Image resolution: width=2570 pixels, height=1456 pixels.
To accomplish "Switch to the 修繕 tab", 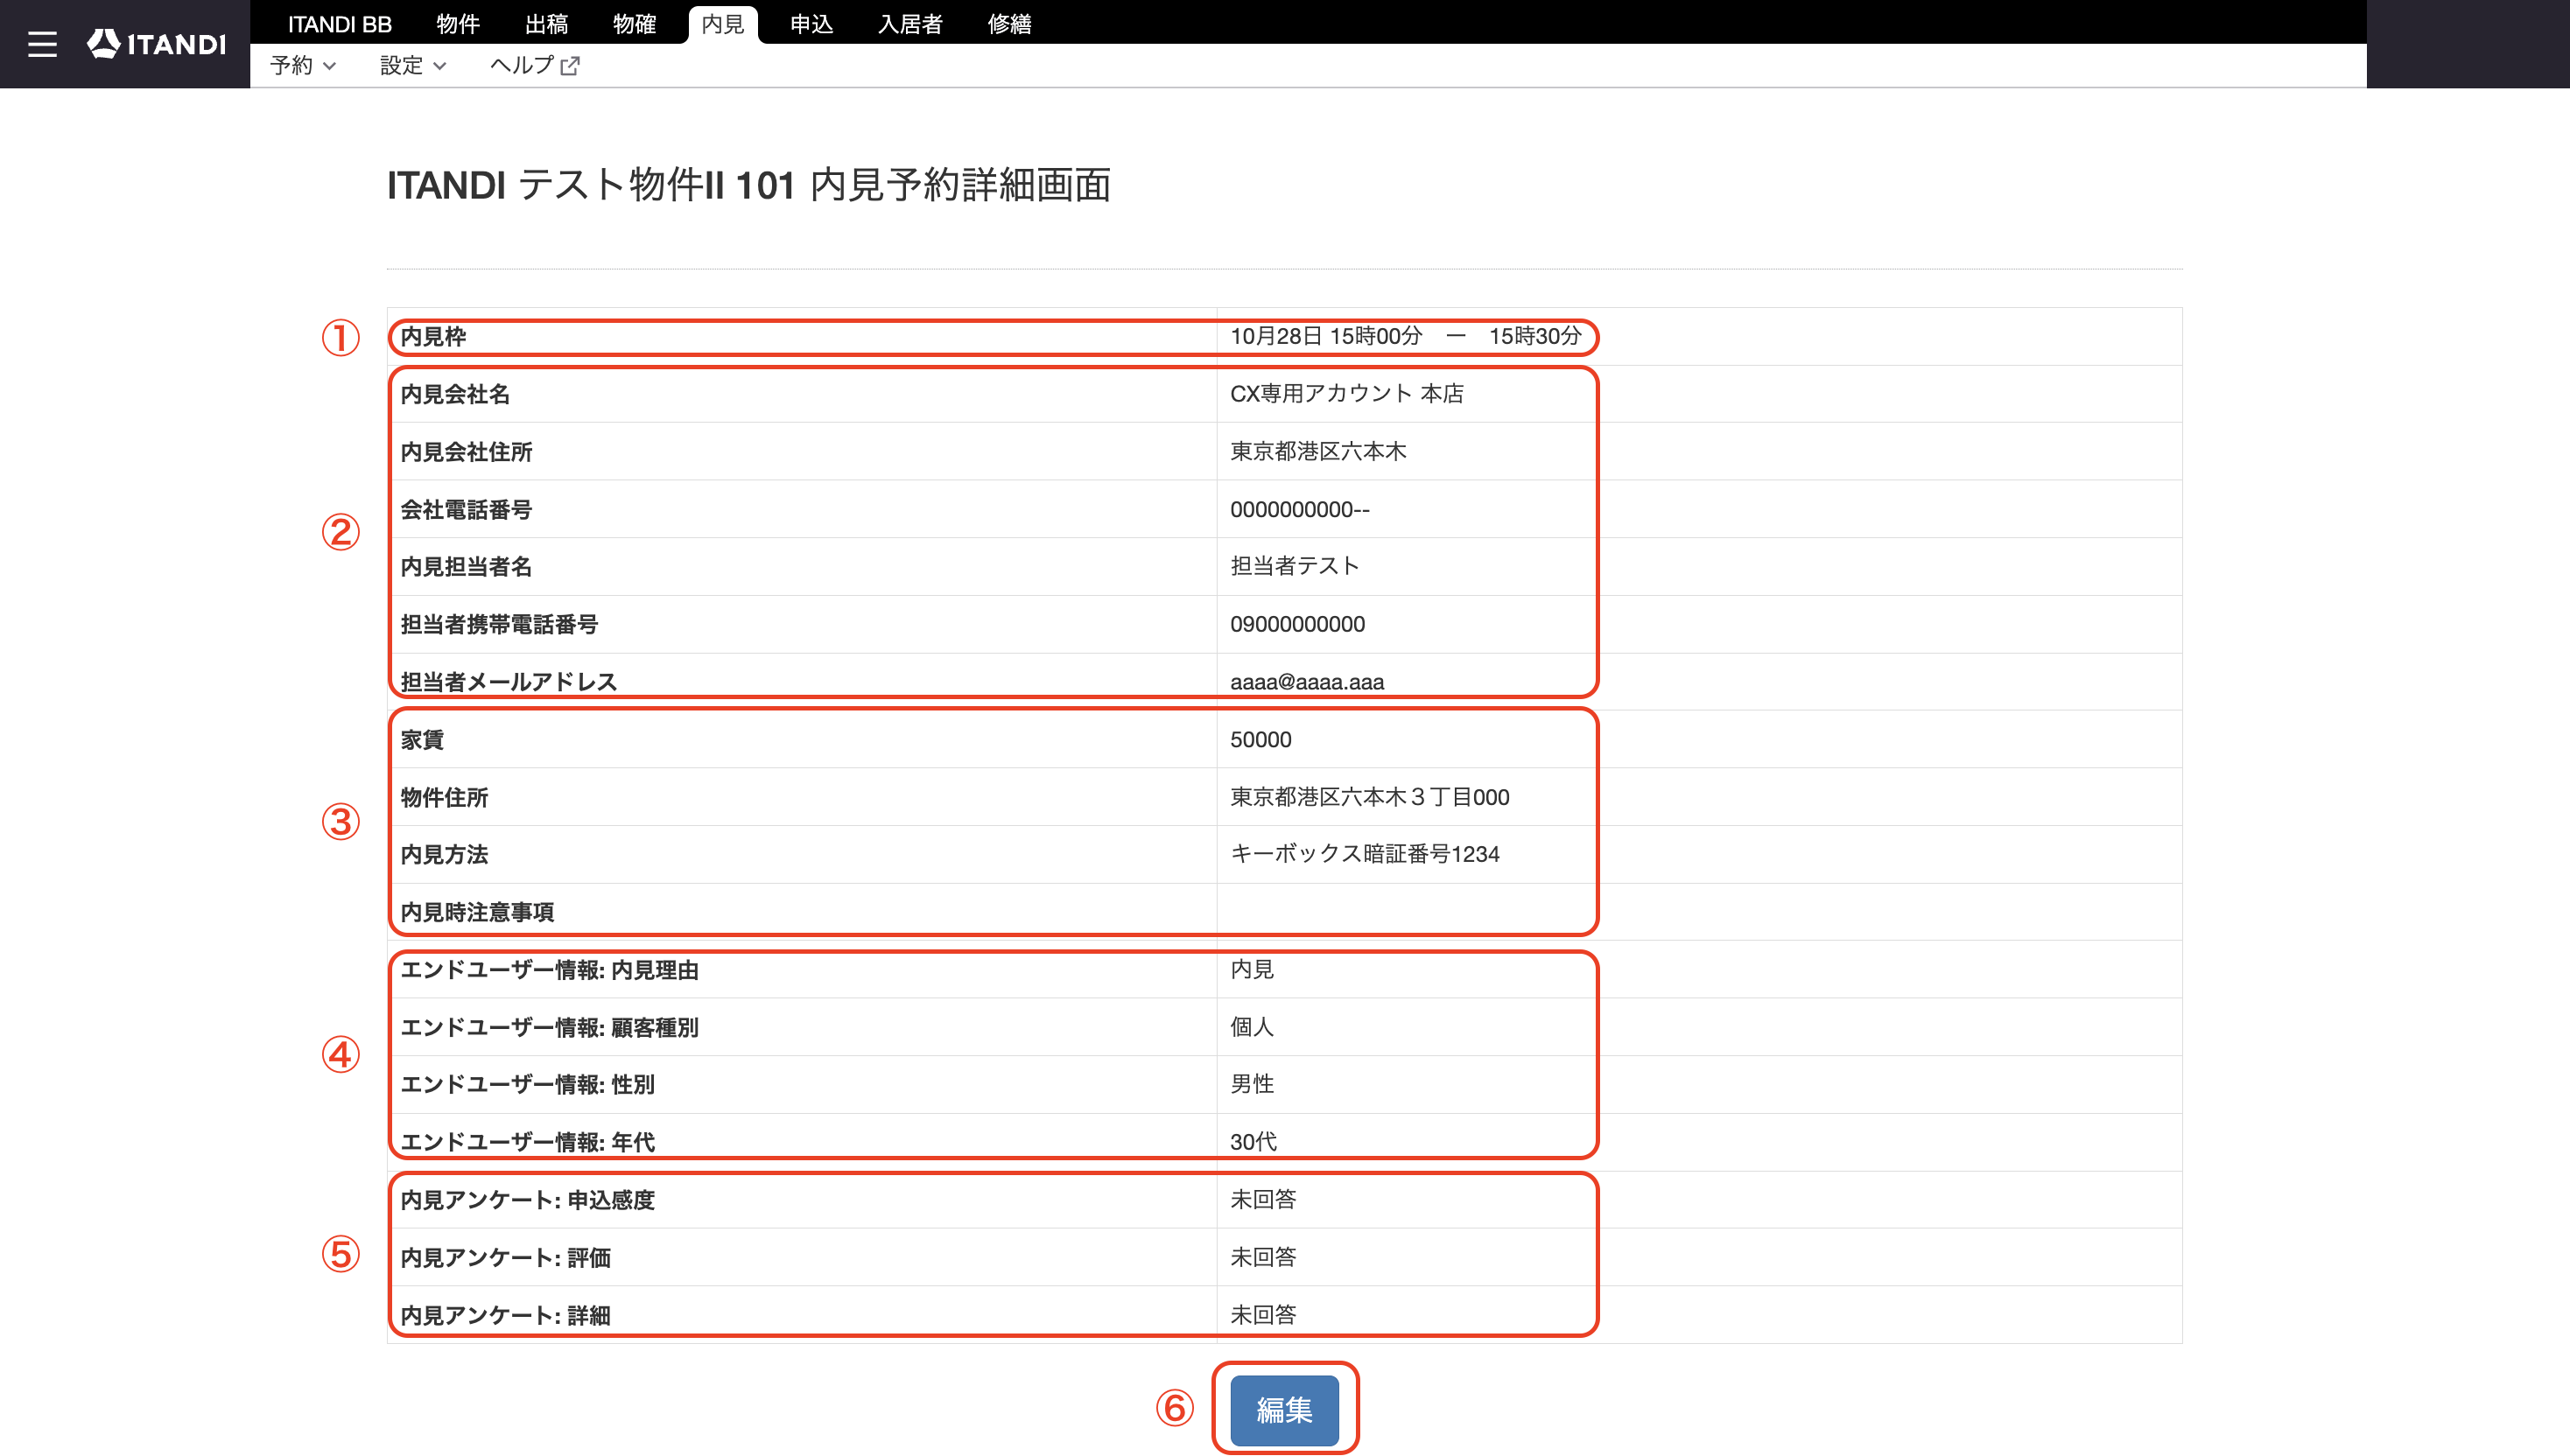I will (x=1009, y=24).
